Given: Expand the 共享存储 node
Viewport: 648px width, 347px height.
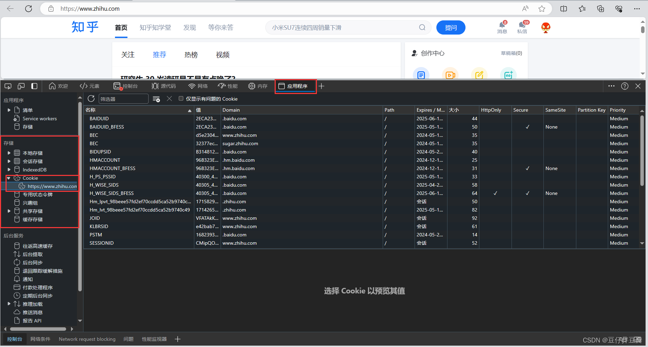Looking at the screenshot, I should pos(9,211).
